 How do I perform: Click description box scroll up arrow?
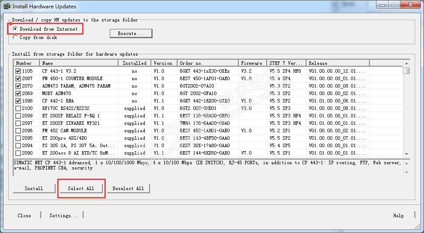click(407, 163)
